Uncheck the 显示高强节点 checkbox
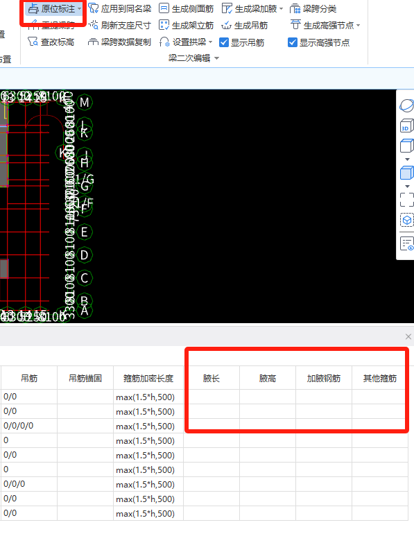Viewport: 414px width, 552px height. [293, 42]
